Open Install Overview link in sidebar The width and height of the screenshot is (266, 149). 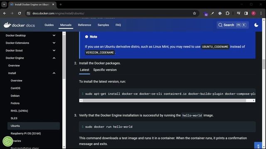[17, 81]
